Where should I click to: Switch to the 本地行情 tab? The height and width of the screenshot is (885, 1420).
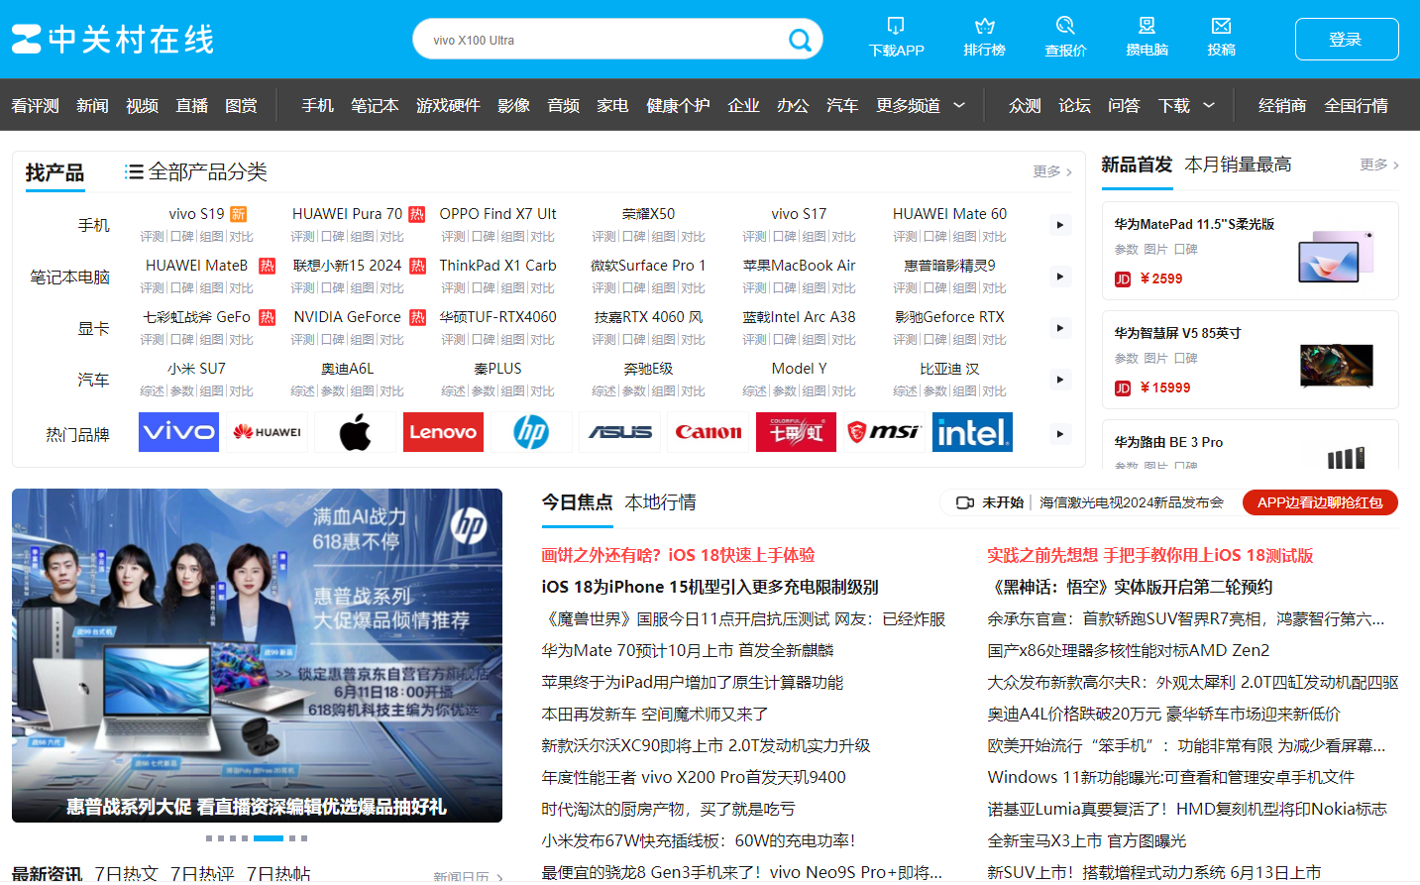pyautogui.click(x=660, y=502)
